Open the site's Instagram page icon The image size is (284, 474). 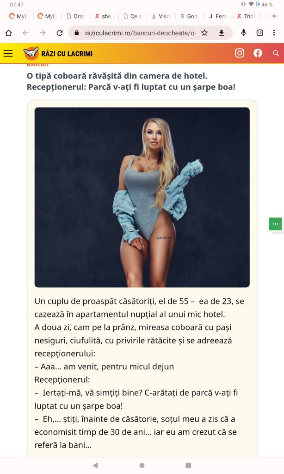click(x=240, y=53)
